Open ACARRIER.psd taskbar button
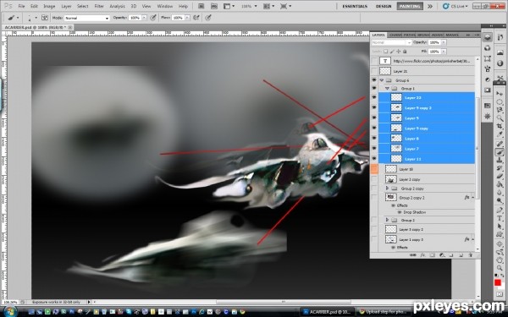Image resolution: width=508 pixels, height=317 pixels. coord(327,312)
